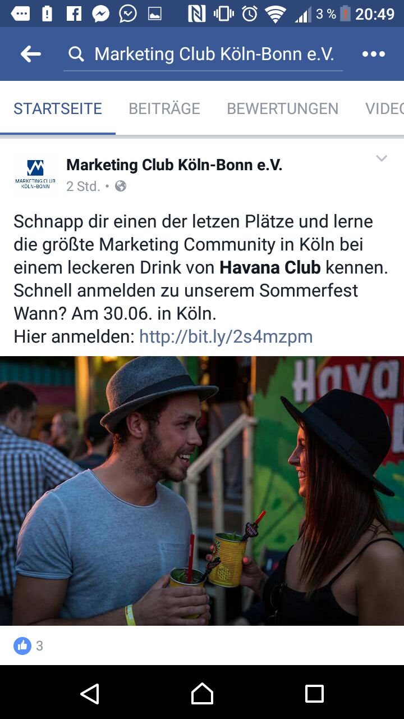Tap the public globe privacy icon

pos(121,186)
